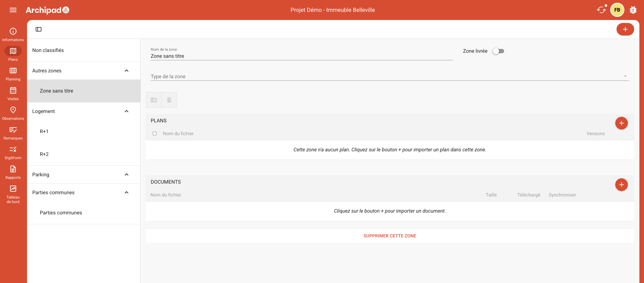Open Tableau de bord dashboard
The width and height of the screenshot is (644, 283).
(x=13, y=194)
